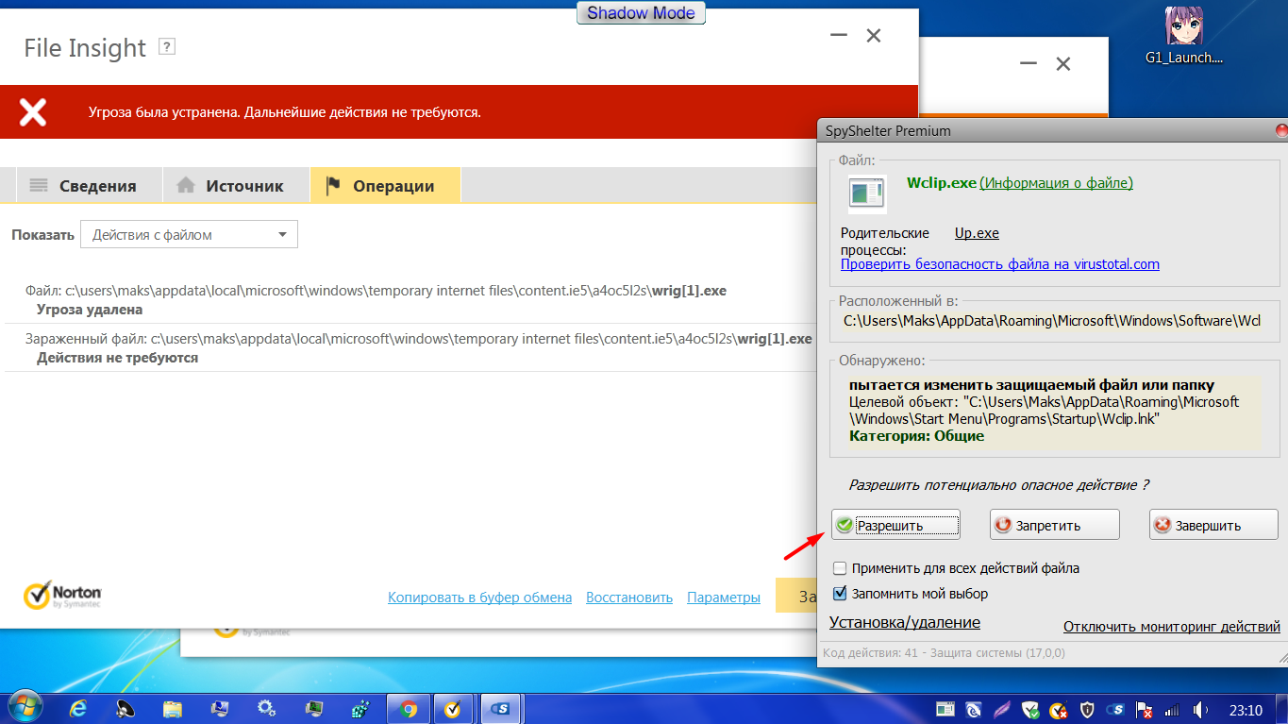This screenshot has height=724, width=1288.
Task: Click the Завершить button
Action: click(x=1213, y=525)
